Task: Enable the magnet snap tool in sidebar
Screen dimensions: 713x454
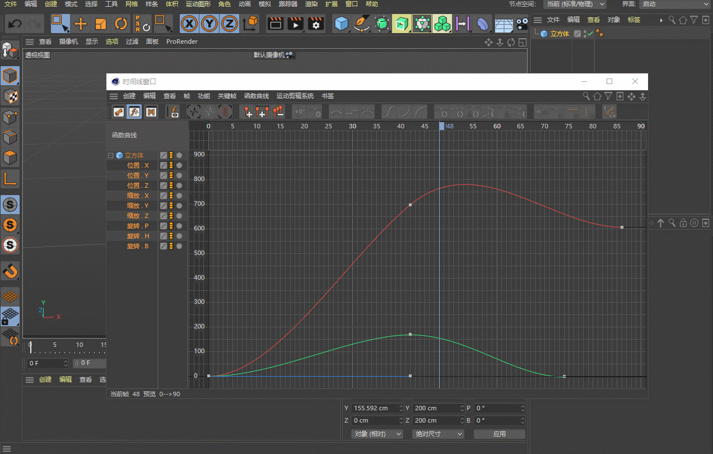Action: click(x=11, y=271)
